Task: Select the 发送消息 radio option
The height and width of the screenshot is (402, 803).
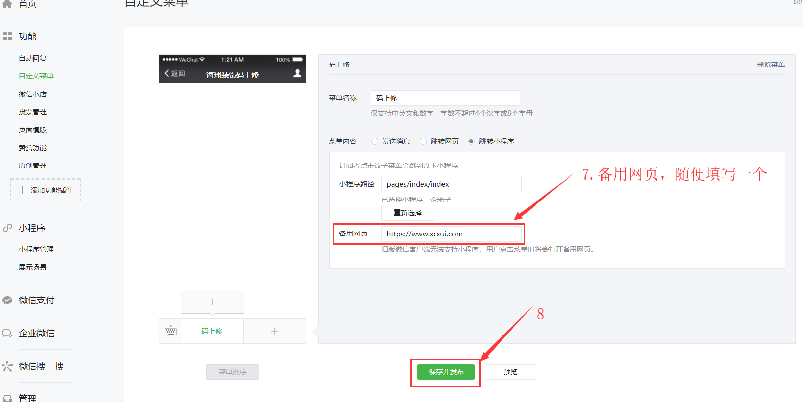Action: click(x=375, y=141)
